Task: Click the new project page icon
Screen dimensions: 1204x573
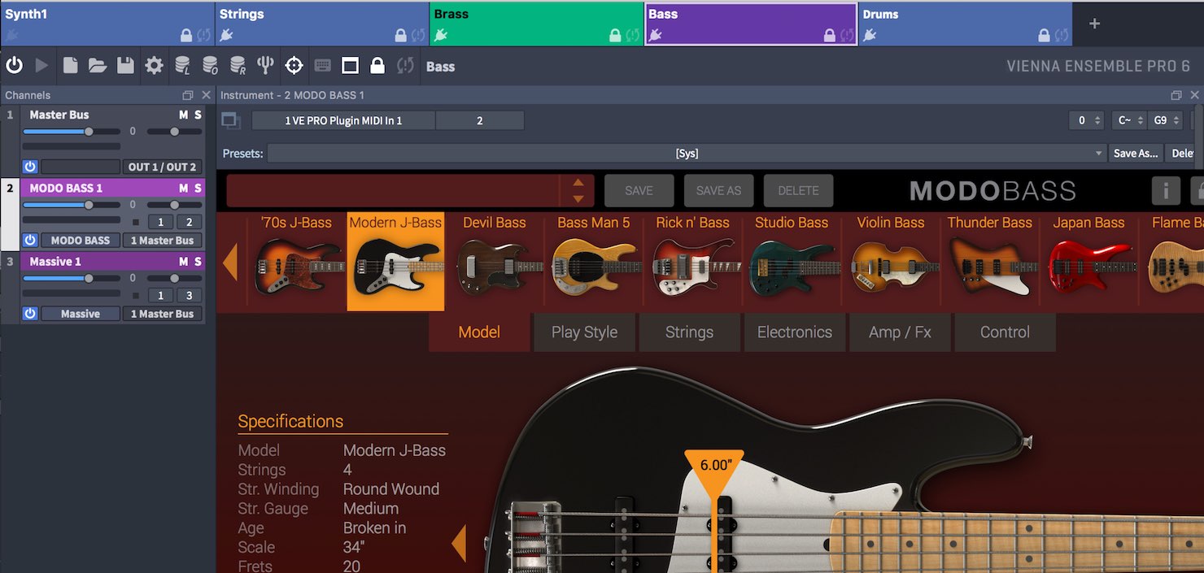Action: click(71, 66)
